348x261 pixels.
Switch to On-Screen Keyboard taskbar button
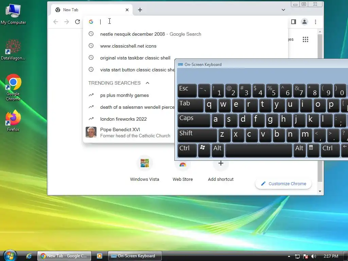coord(135,256)
